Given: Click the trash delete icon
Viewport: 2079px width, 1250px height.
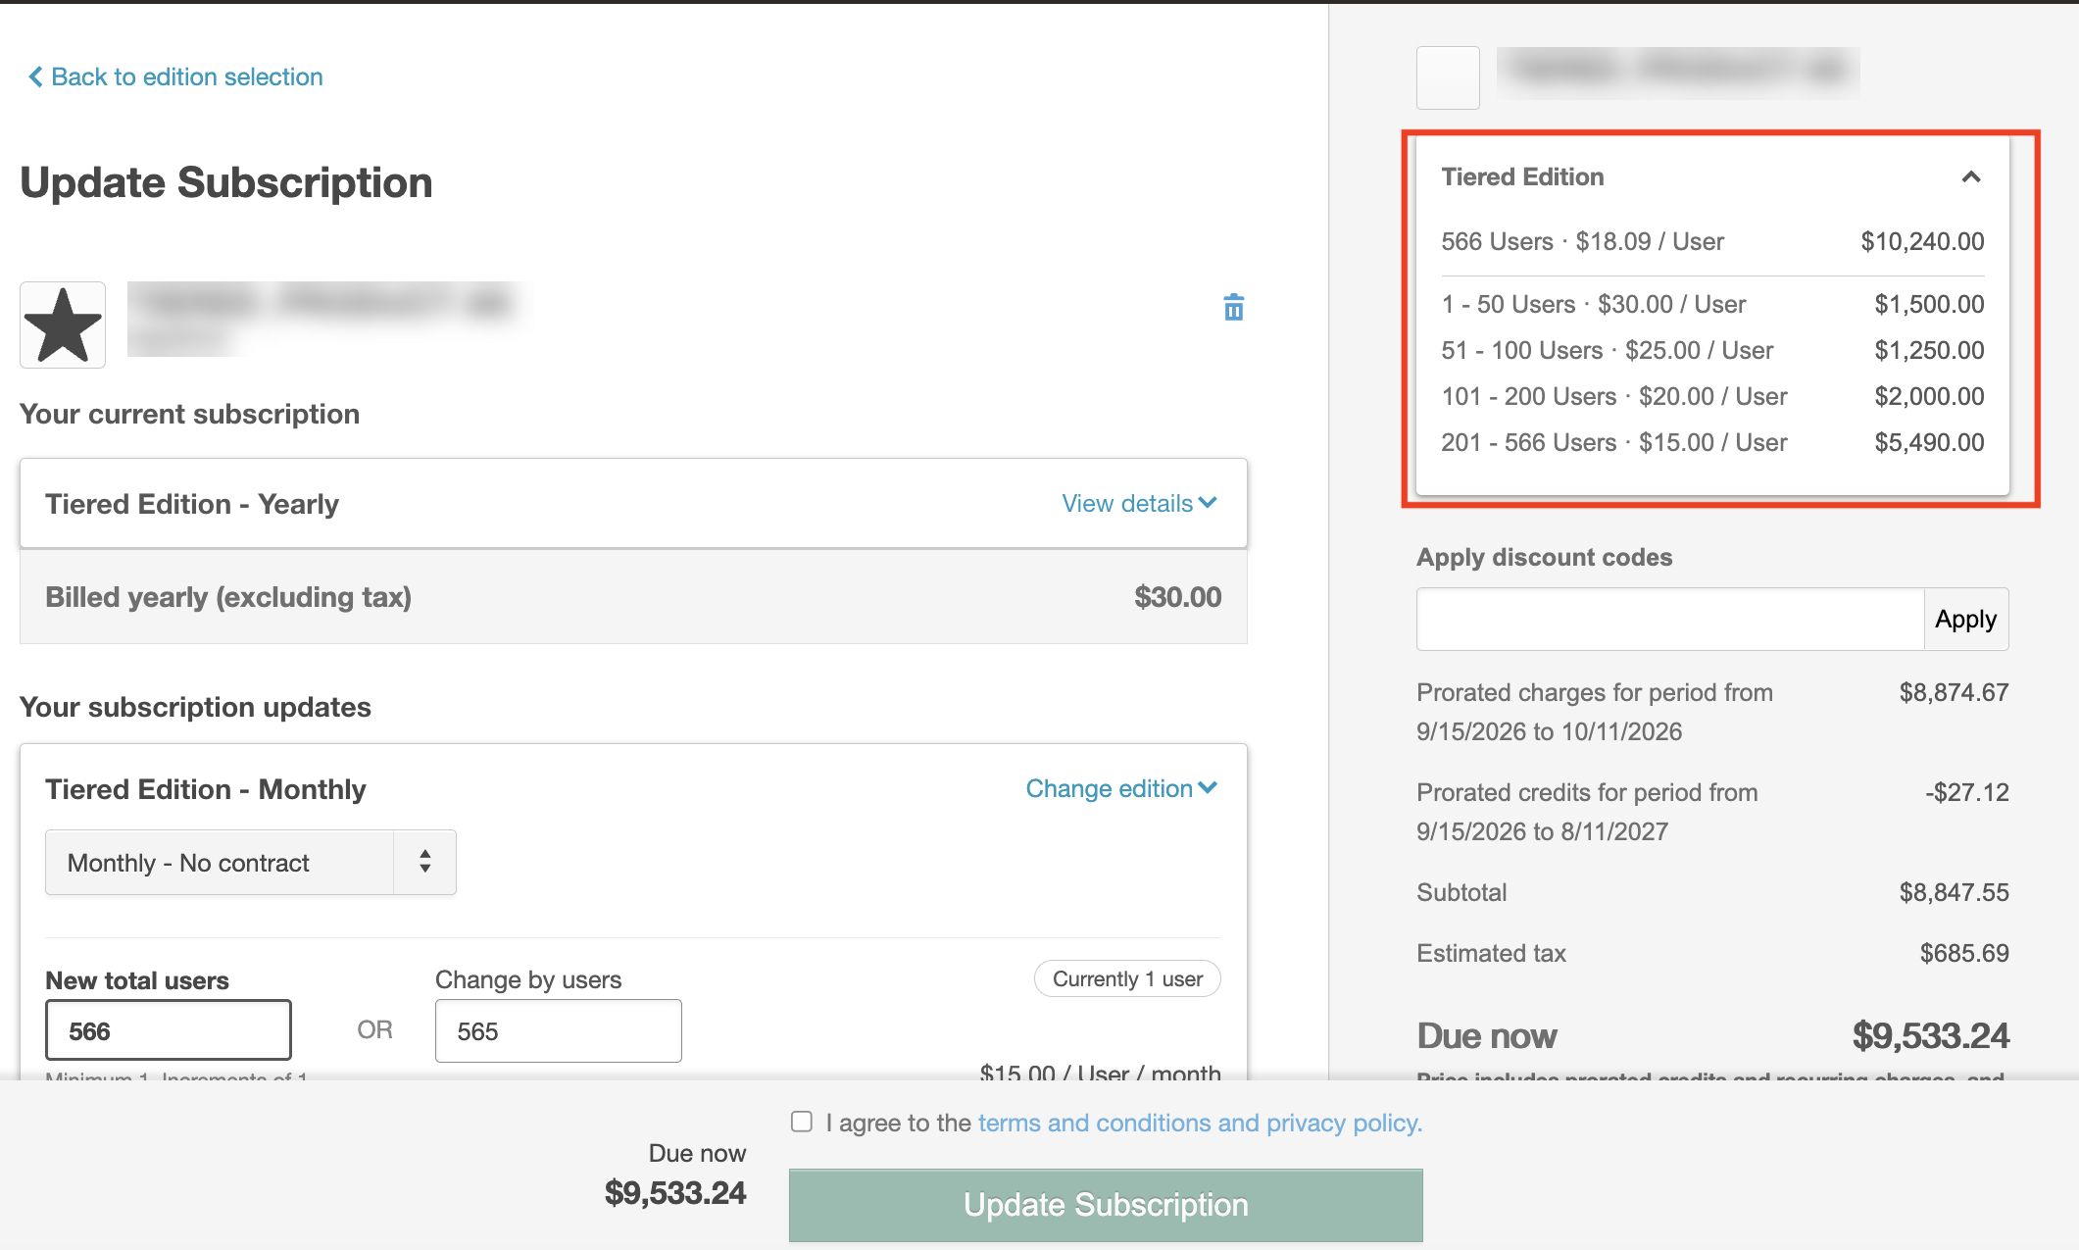Looking at the screenshot, I should 1233,307.
